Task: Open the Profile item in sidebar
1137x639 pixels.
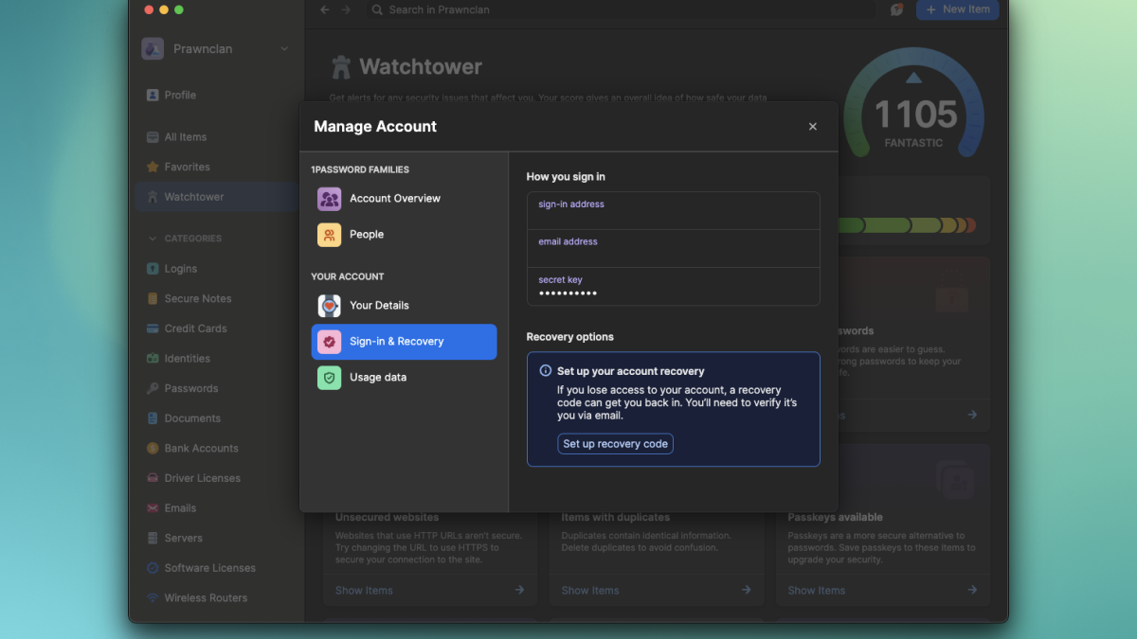Action: point(180,96)
